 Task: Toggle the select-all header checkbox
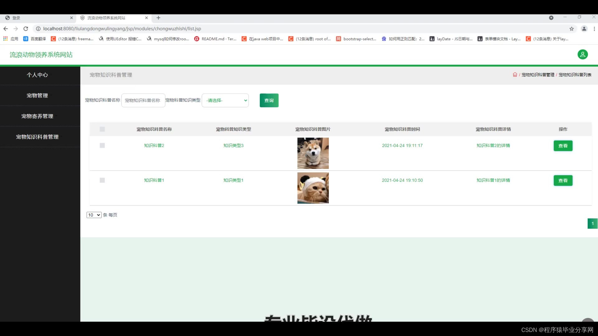click(x=102, y=129)
